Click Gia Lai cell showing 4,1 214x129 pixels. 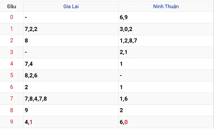coord(71,122)
